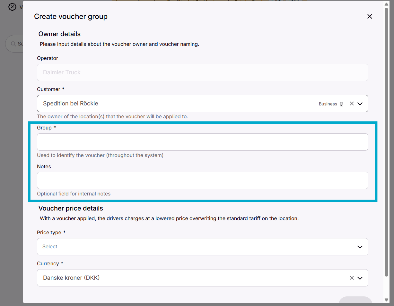Click the 'Danske kroner (DKK)' value

(x=71, y=278)
